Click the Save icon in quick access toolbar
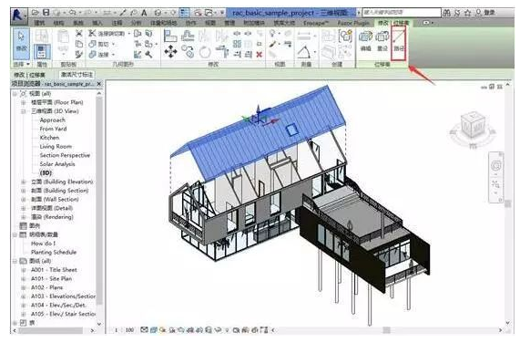 point(46,13)
